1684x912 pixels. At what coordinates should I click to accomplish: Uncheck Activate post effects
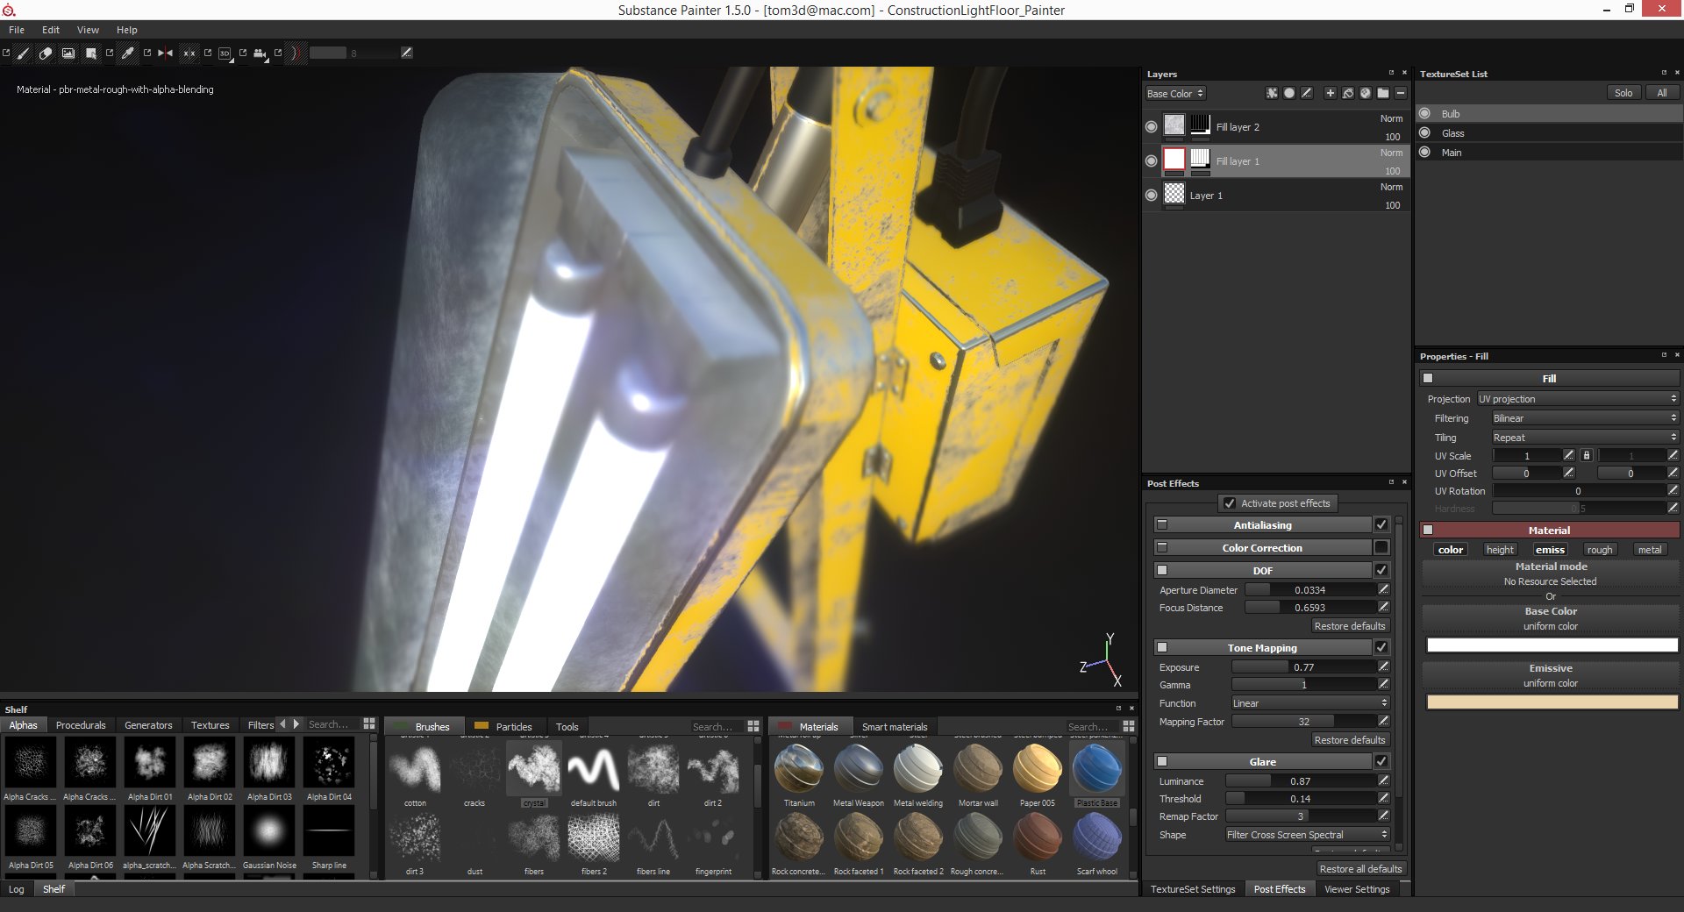[x=1230, y=502]
